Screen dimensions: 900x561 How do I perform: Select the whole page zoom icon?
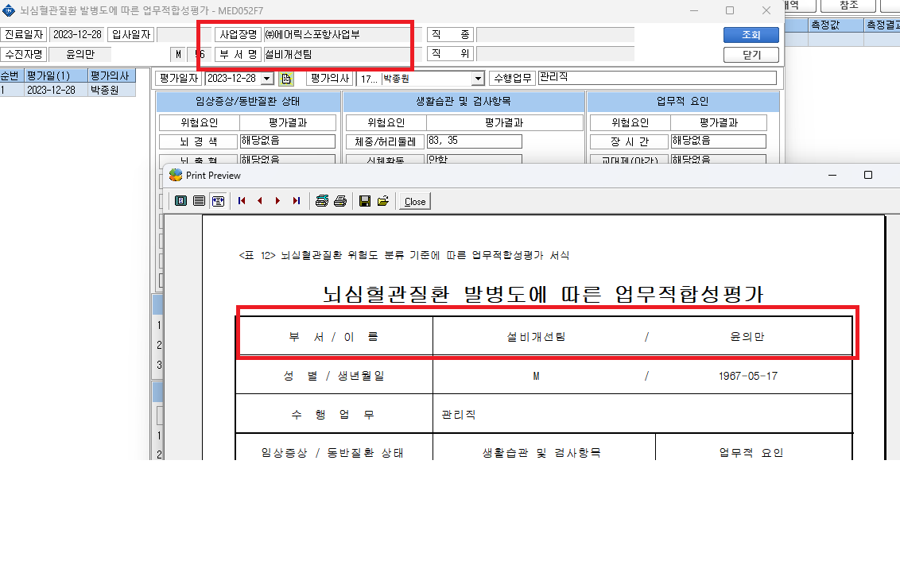pyautogui.click(x=180, y=201)
